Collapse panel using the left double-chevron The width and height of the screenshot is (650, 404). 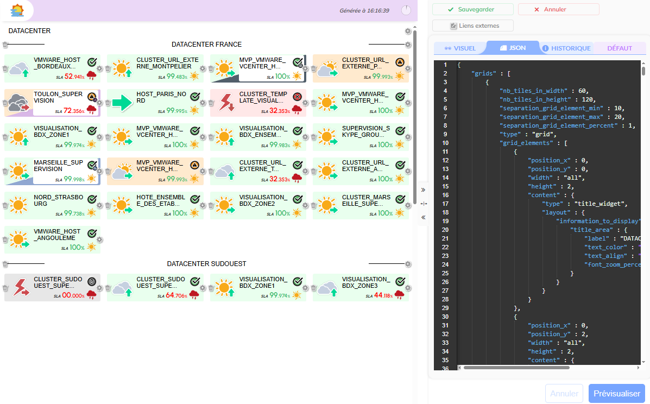click(424, 217)
